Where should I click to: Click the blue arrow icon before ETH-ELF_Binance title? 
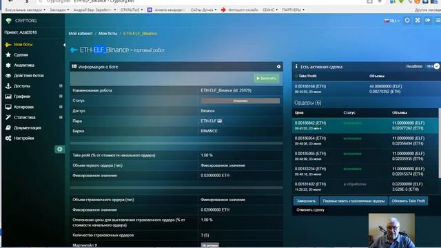(74, 50)
